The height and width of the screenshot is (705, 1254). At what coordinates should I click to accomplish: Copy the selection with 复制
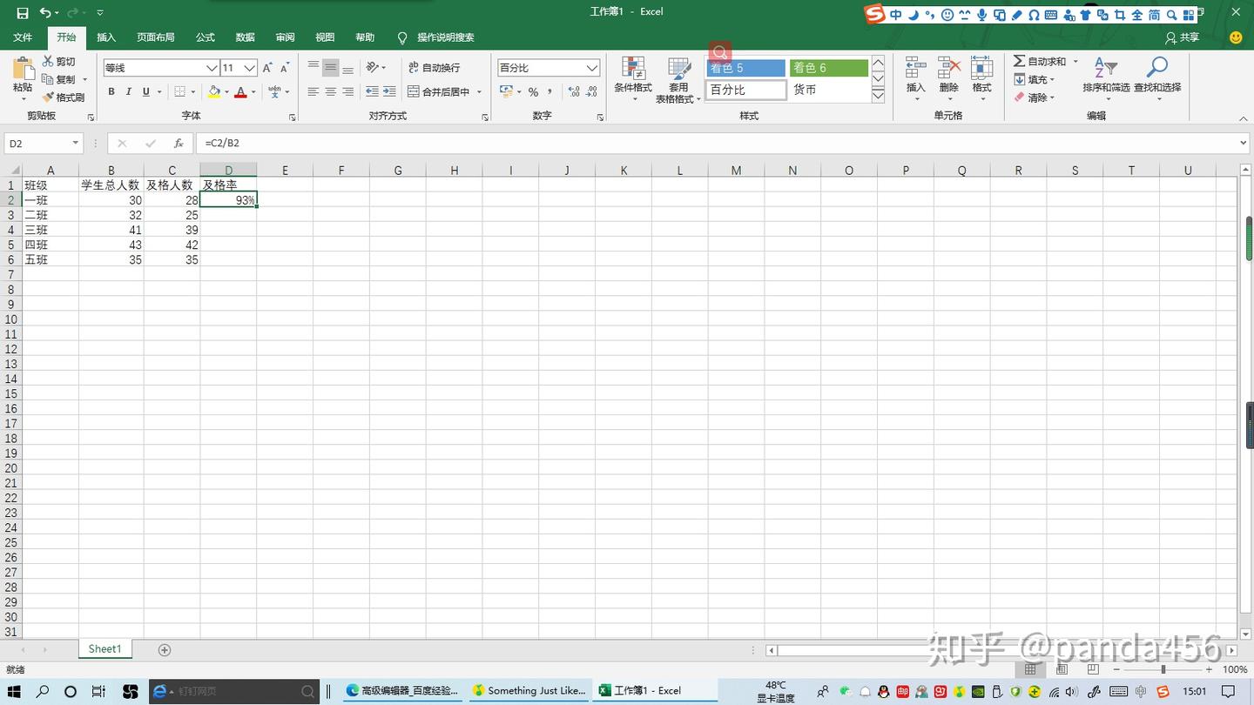(59, 79)
